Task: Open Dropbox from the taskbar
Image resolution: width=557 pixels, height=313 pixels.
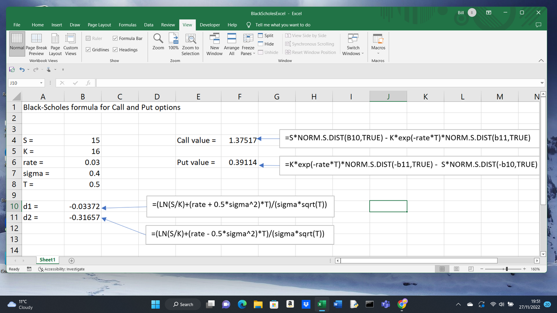Action: coord(306,304)
